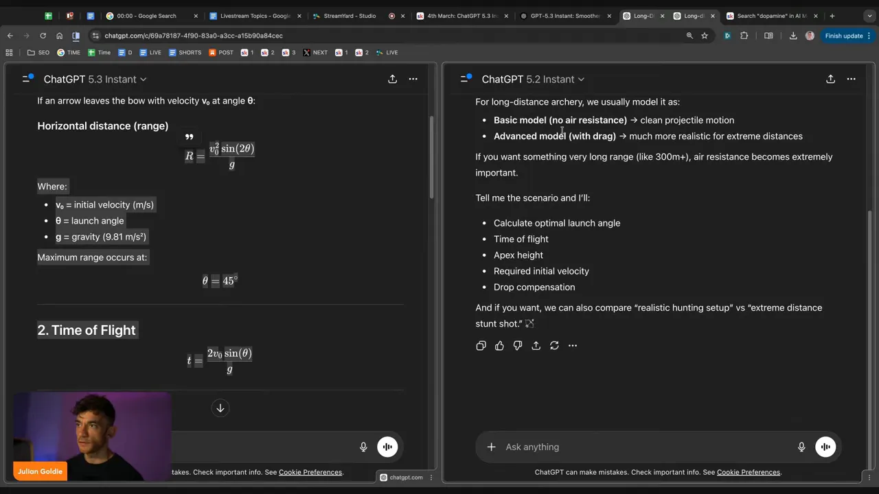Image resolution: width=879 pixels, height=494 pixels.
Task: Start dictation microphone in right pane
Action: (801, 447)
